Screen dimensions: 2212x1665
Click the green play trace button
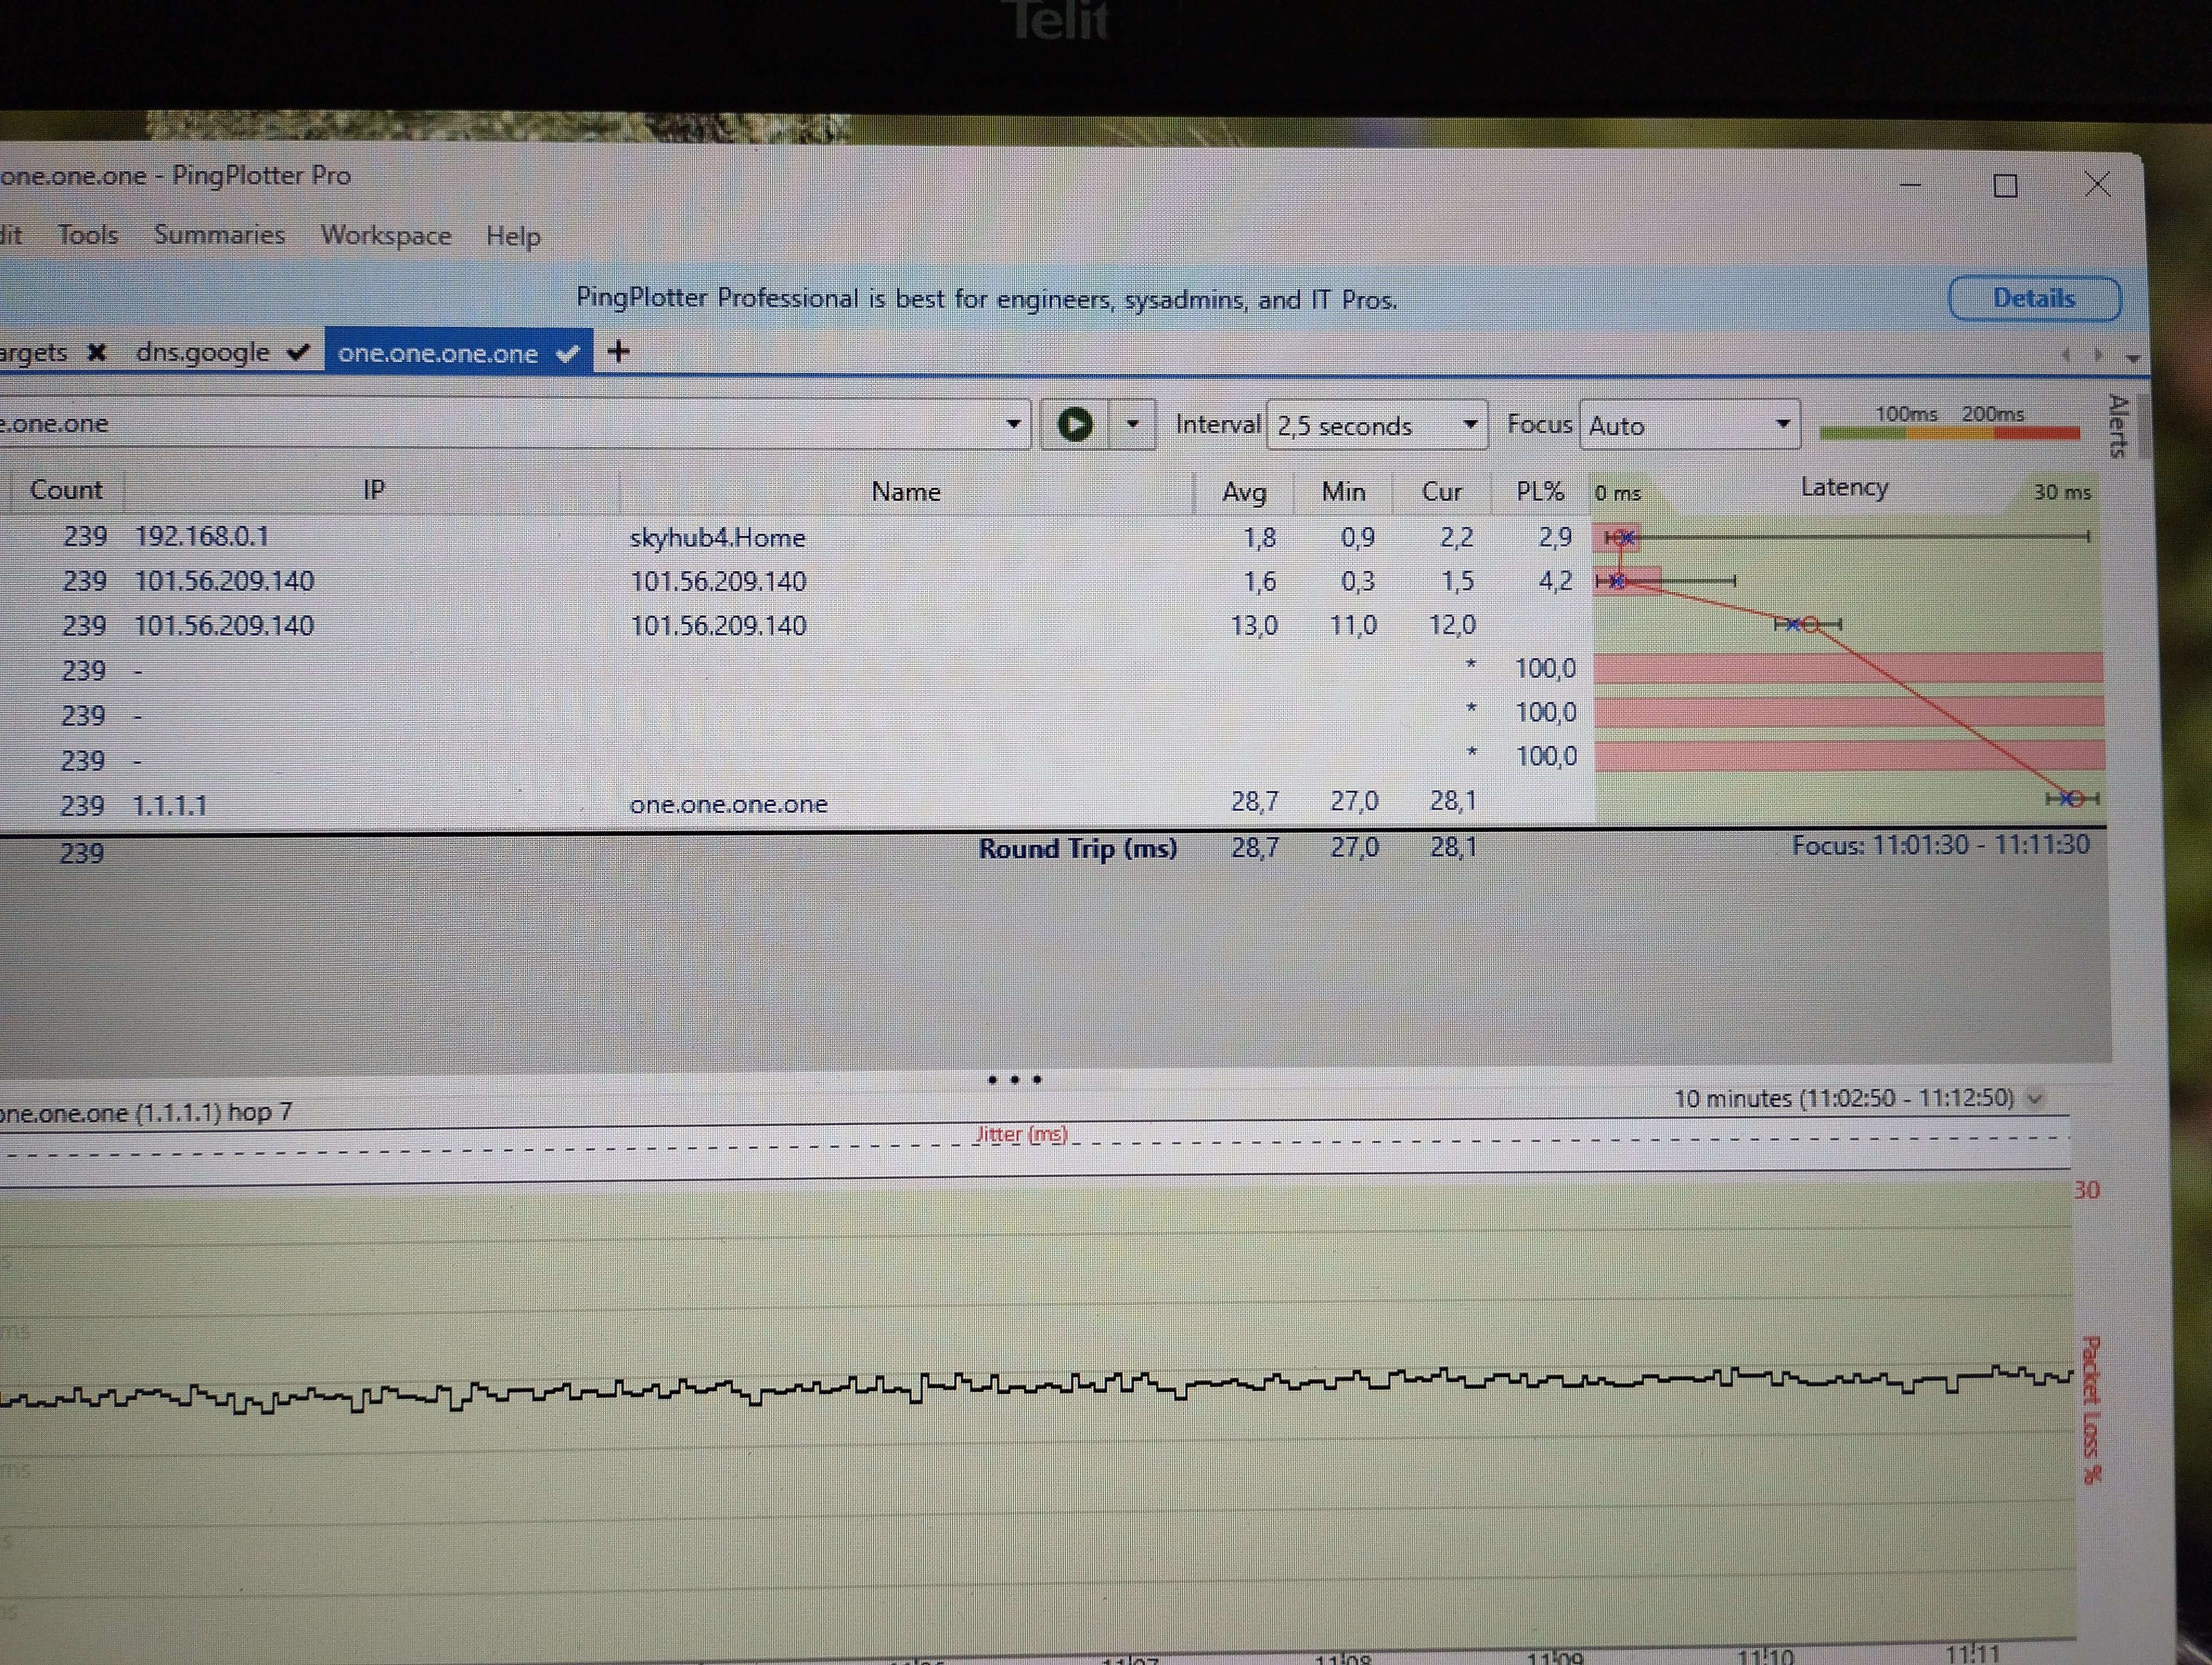click(1075, 425)
